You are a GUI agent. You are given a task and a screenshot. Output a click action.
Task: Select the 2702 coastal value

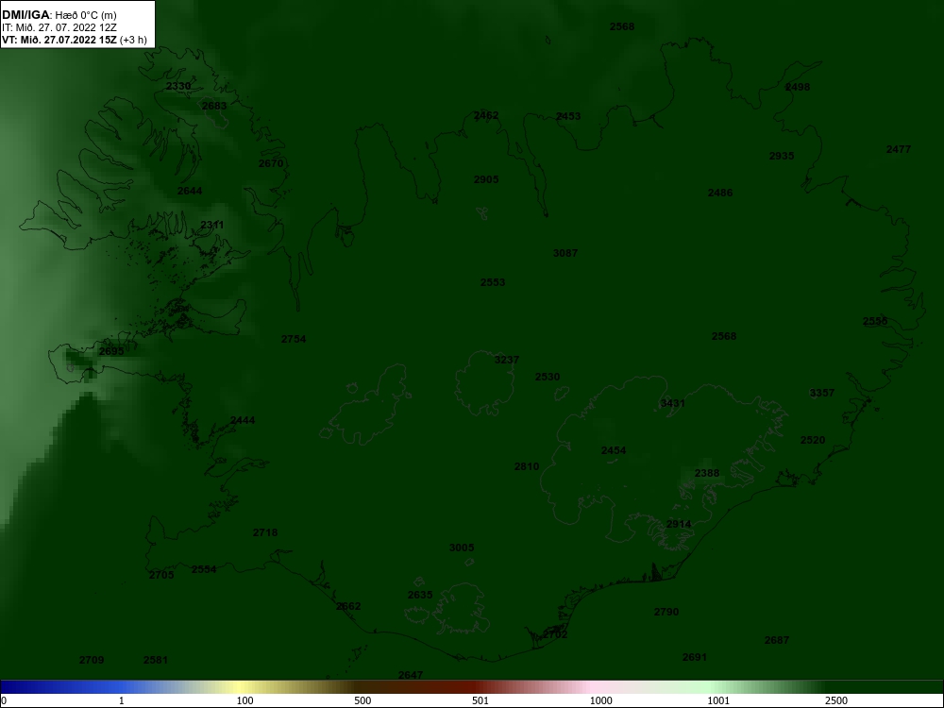pyautogui.click(x=555, y=634)
